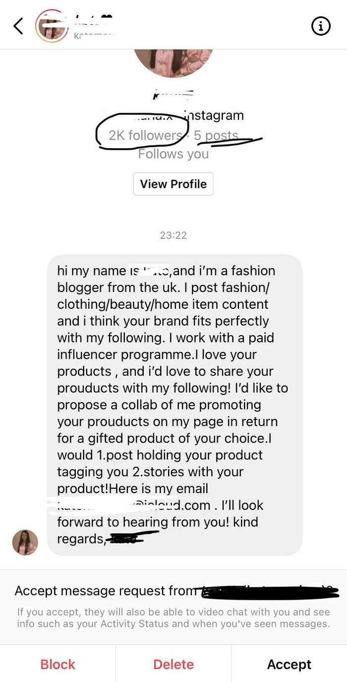Open the conversation info icon at top right

pos(321,26)
